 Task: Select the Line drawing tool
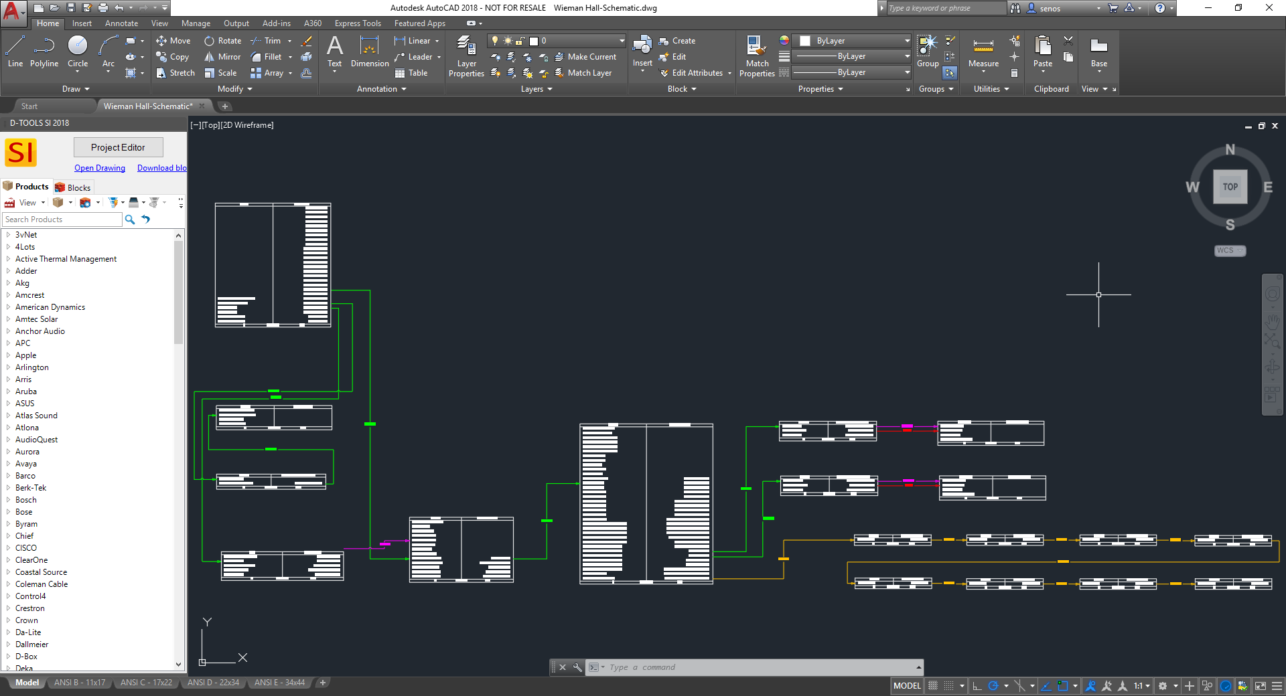15,52
